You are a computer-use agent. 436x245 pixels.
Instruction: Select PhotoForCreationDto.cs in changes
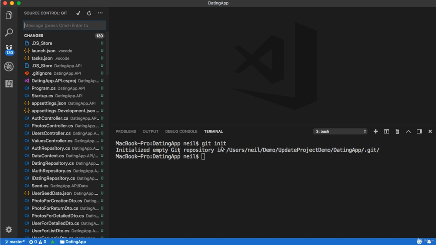point(64,201)
